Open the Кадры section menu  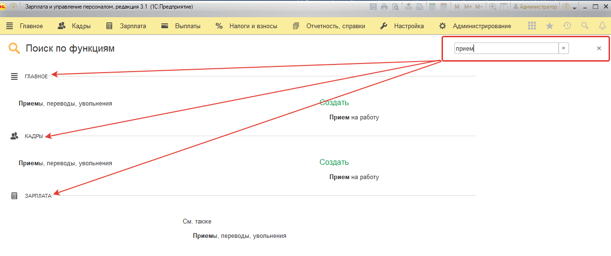pos(74,26)
